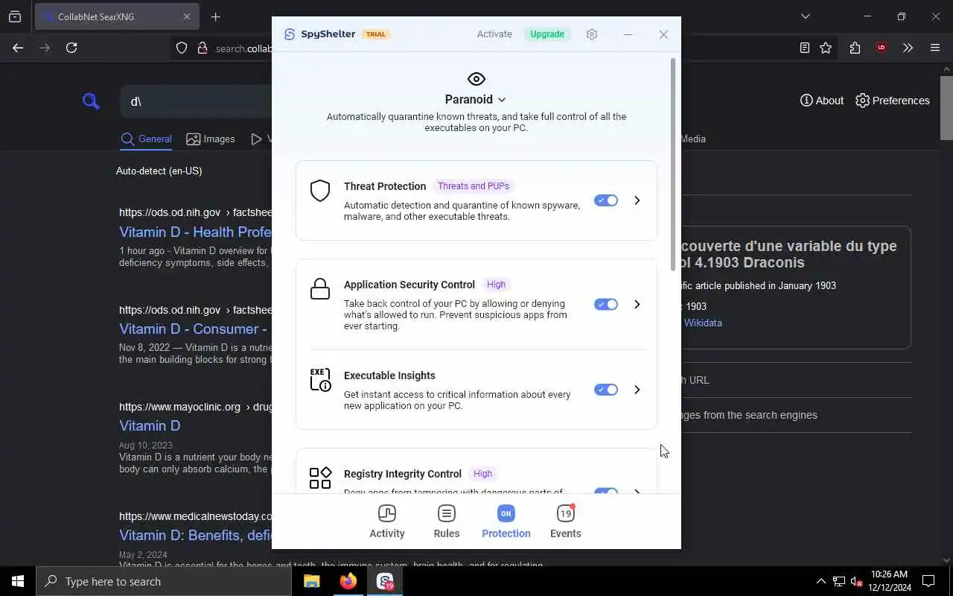Open the SearXNG About link
953x596 pixels.
click(822, 101)
